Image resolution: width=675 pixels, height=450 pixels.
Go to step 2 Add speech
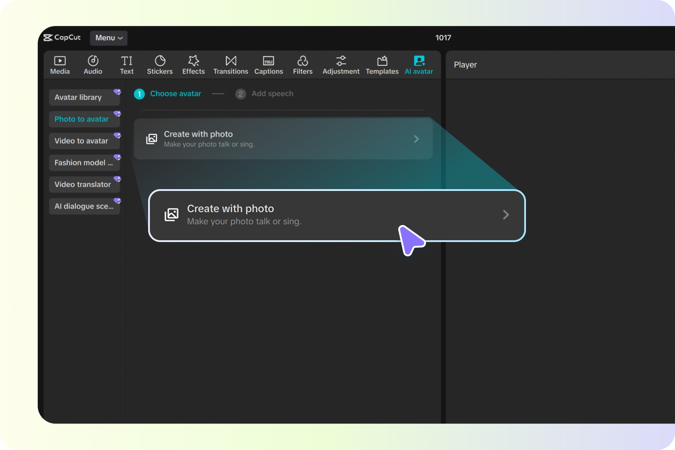point(265,94)
